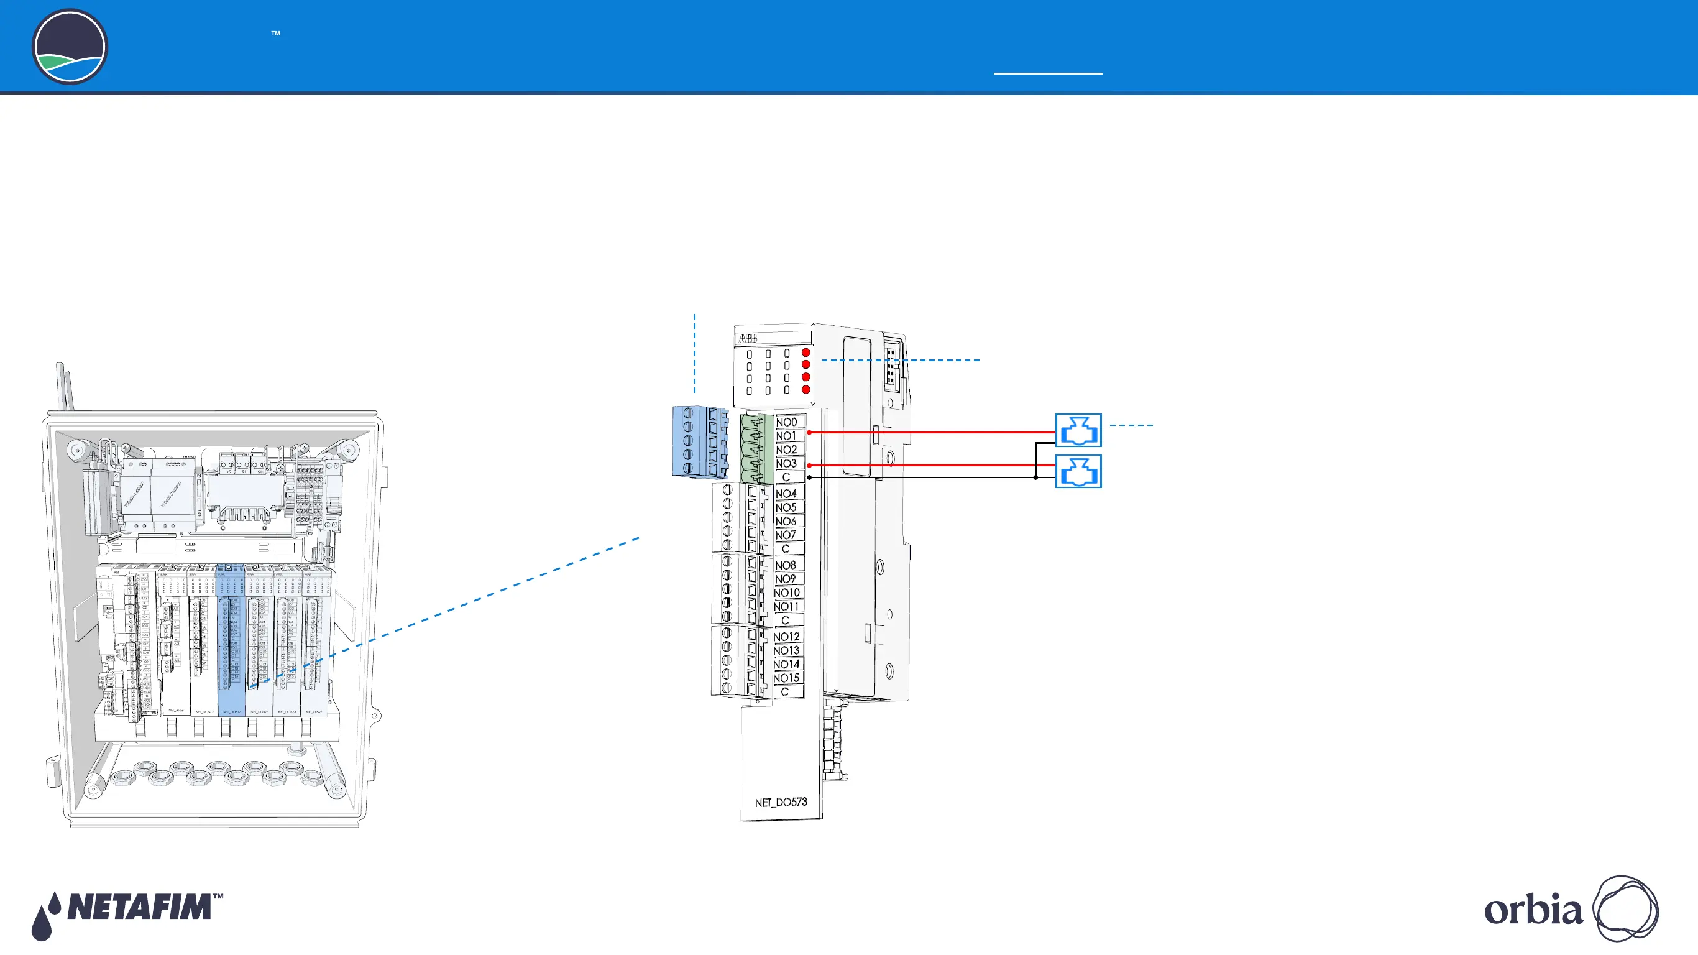Select the upper valve icon wired to NO1
Image resolution: width=1698 pixels, height=955 pixels.
(x=1078, y=431)
